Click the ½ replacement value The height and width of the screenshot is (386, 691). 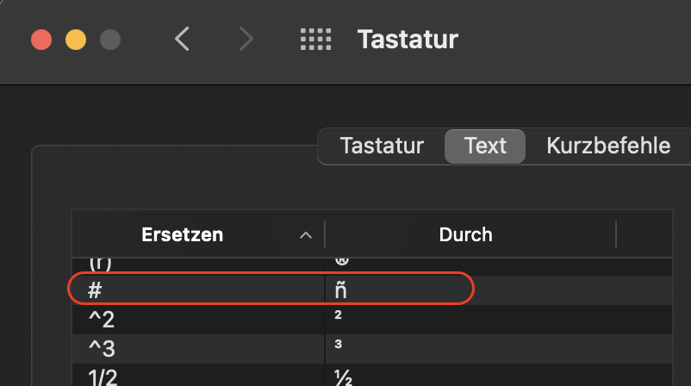pyautogui.click(x=341, y=376)
